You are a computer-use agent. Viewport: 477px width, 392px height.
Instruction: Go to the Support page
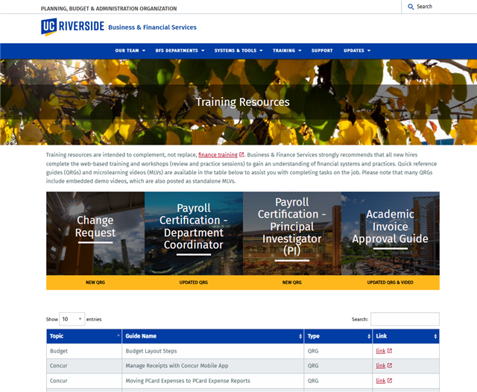coord(322,51)
